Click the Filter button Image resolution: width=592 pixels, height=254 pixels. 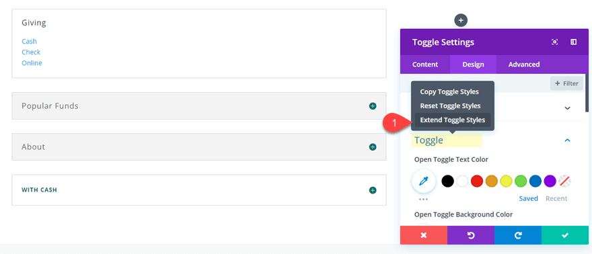(566, 83)
